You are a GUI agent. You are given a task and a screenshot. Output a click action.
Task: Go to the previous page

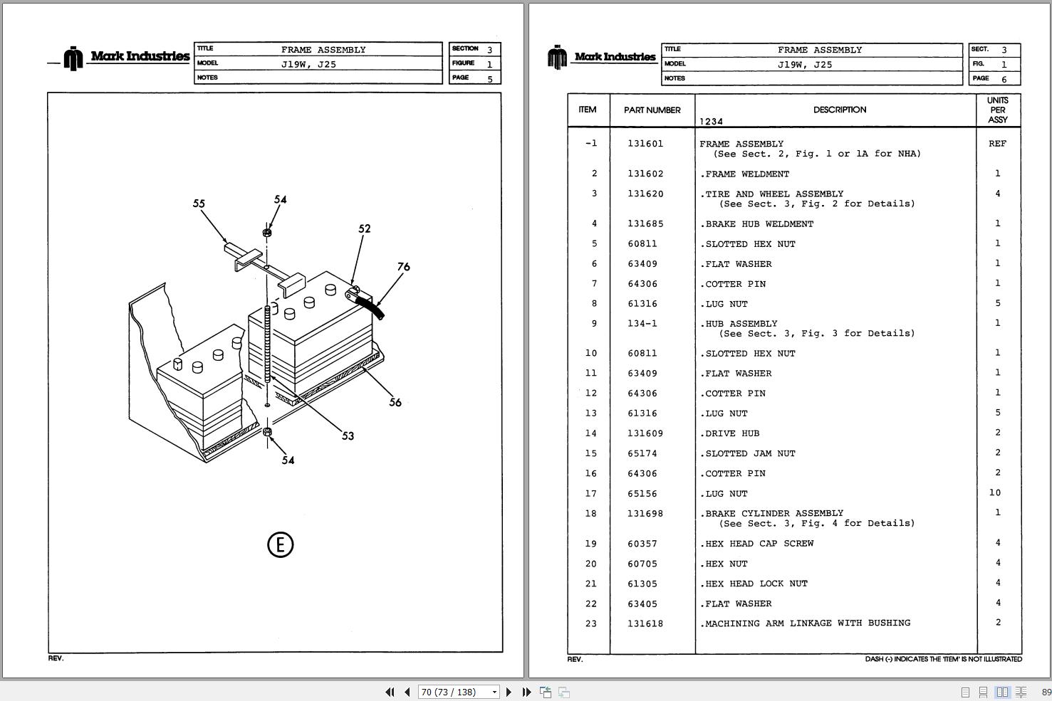click(407, 692)
